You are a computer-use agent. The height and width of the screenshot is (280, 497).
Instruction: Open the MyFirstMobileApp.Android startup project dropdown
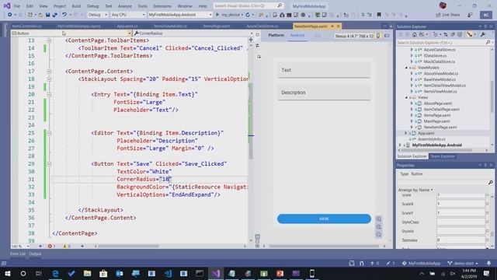click(179, 15)
